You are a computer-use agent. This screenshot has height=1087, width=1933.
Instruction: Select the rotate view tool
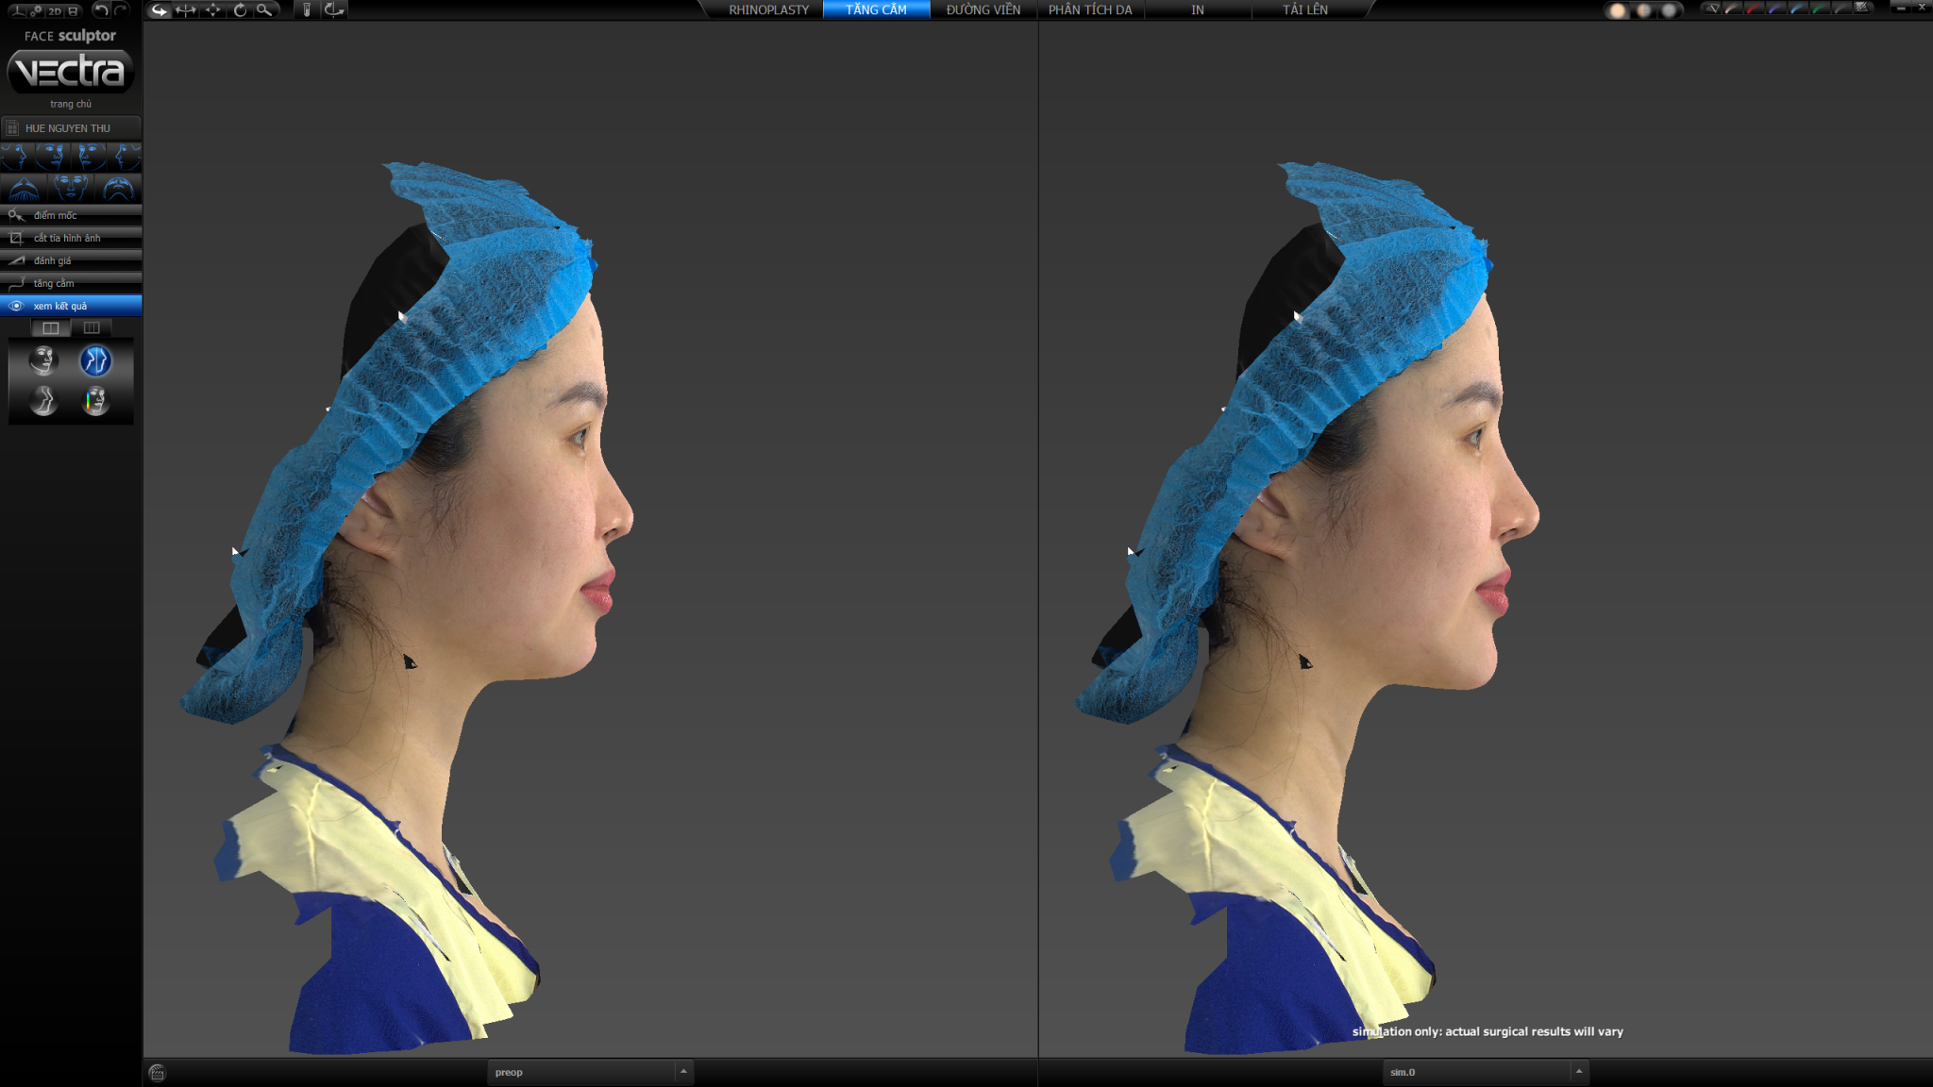point(240,10)
